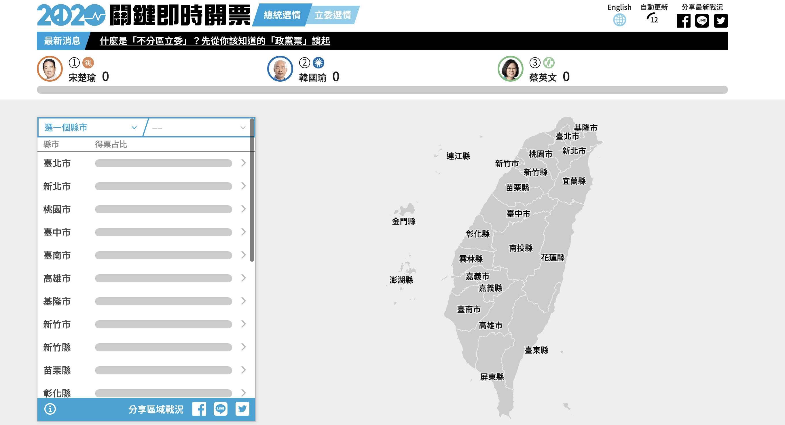Click 彰化縣 on the map
This screenshot has height=425, width=785.
point(478,234)
